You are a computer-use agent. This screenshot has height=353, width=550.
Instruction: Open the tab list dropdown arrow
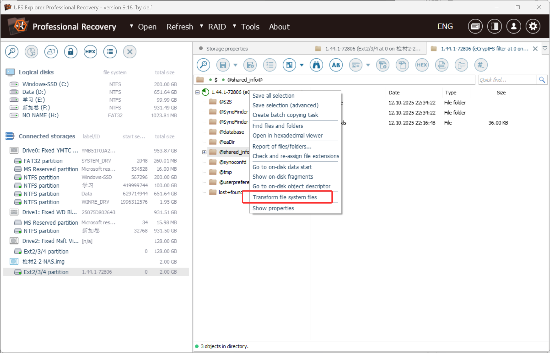(545, 48)
